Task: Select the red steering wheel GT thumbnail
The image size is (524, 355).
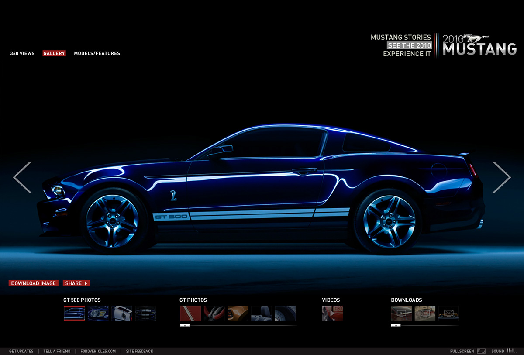Action: pos(214,313)
